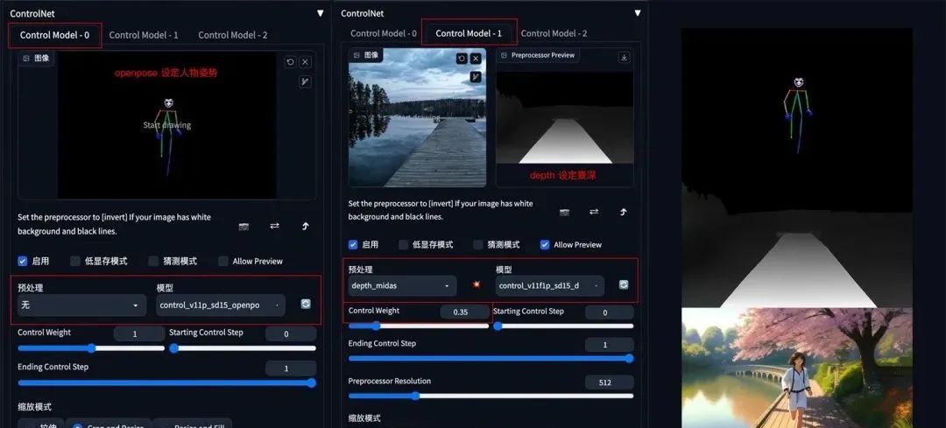Image resolution: width=946 pixels, height=428 pixels.
Task: Click image icon on the lake photo's label
Action: point(357,55)
